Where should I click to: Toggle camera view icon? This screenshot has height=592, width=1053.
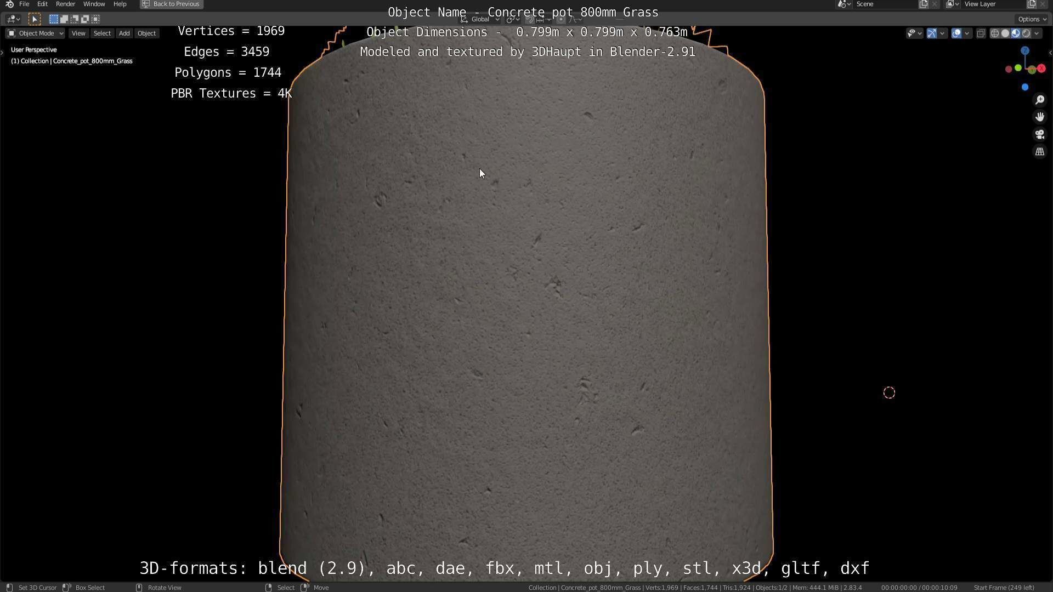(1039, 134)
